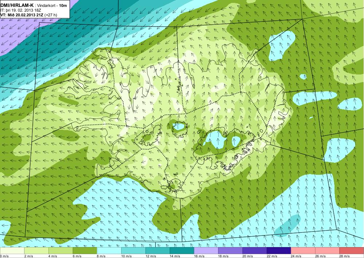Click the '26 m/s' legend label

[x=321, y=256]
